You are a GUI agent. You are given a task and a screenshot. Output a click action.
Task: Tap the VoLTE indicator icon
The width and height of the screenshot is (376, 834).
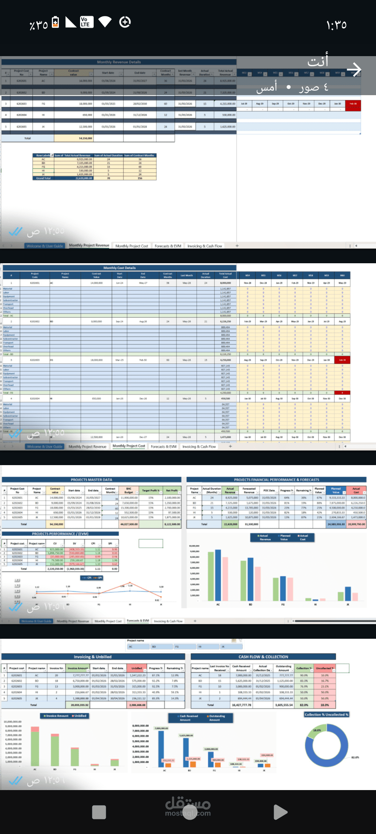coord(86,22)
